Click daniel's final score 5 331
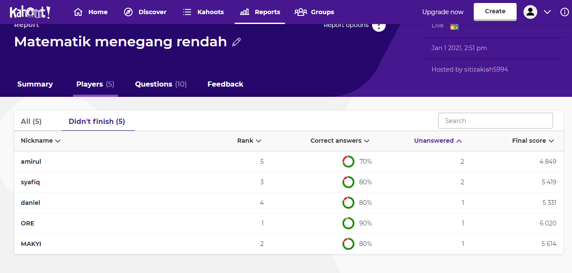Screen dimensions: 572x273 (549, 203)
